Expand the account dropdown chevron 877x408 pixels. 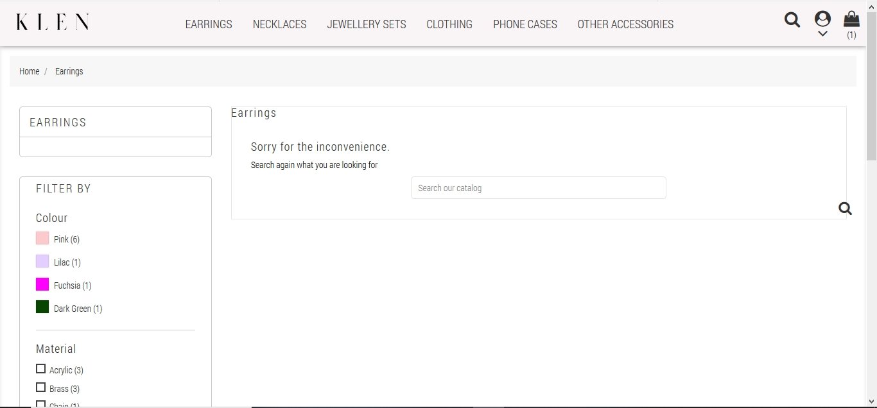822,34
